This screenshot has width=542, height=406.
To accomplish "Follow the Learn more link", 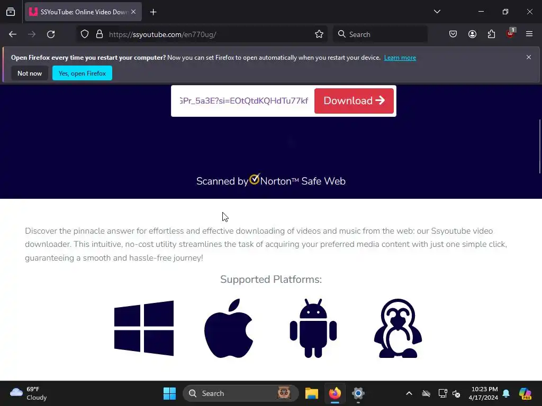I will [400, 58].
